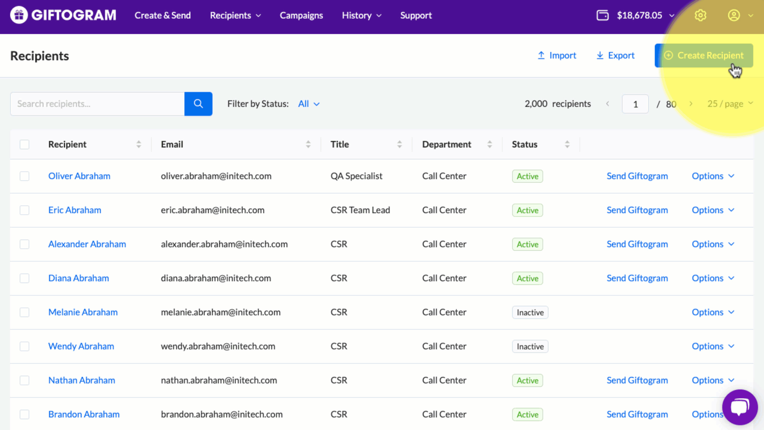
Task: Click the Create Recipient button
Action: 704,55
